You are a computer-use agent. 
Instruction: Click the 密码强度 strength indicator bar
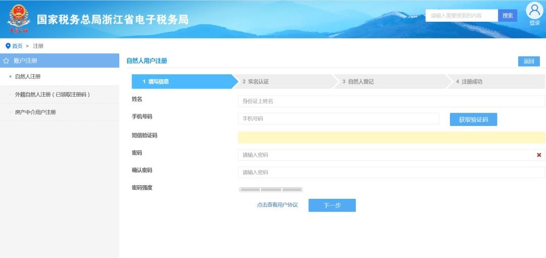point(270,190)
